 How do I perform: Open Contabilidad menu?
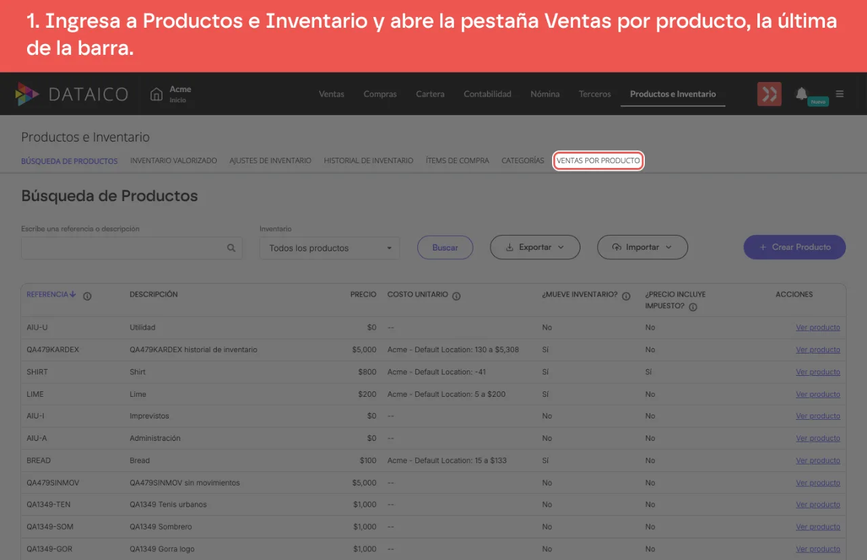[x=488, y=94]
